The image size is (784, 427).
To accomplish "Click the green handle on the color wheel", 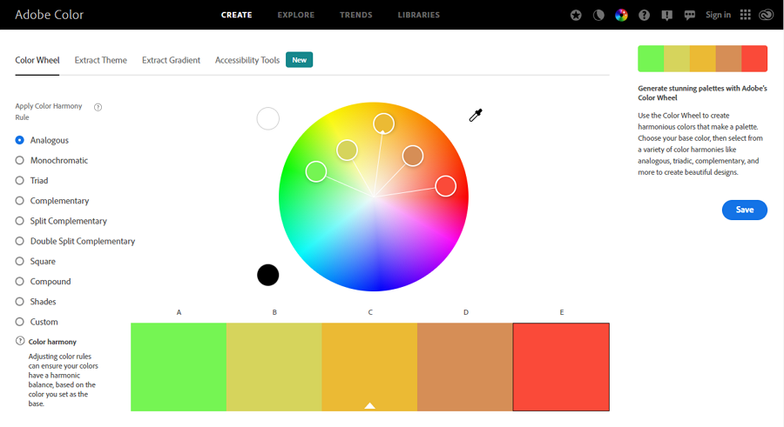I will pos(316,172).
